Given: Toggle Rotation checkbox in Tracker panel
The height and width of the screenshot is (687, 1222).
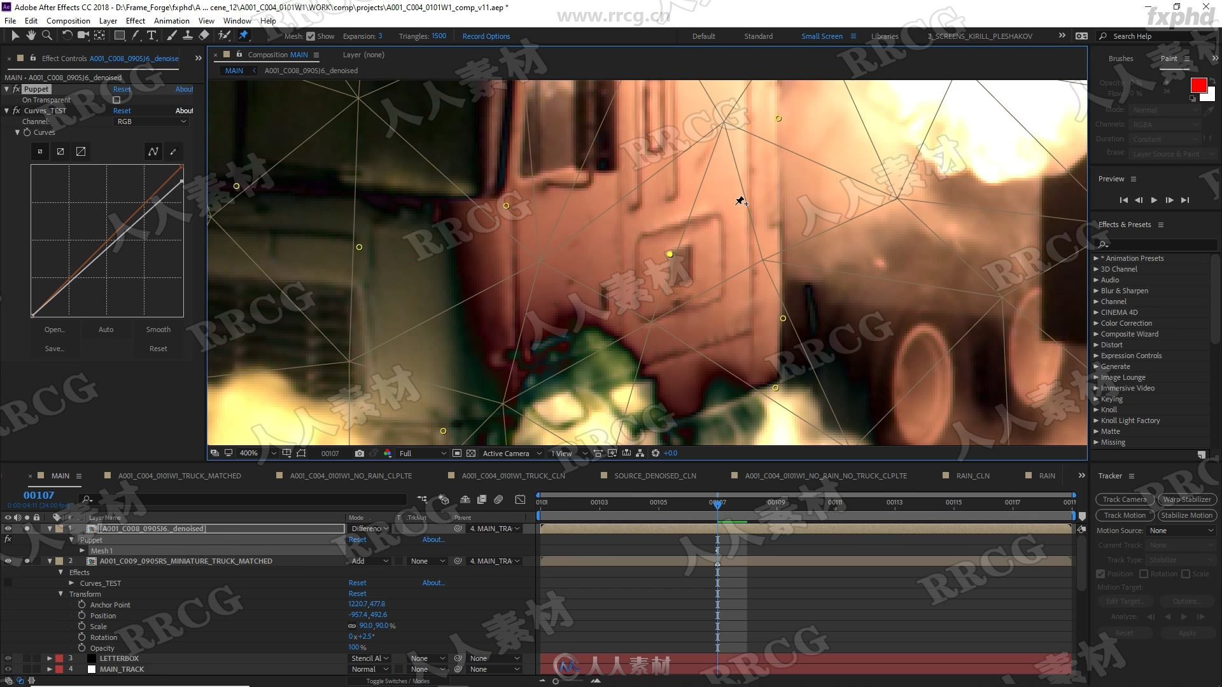Looking at the screenshot, I should 1144,574.
